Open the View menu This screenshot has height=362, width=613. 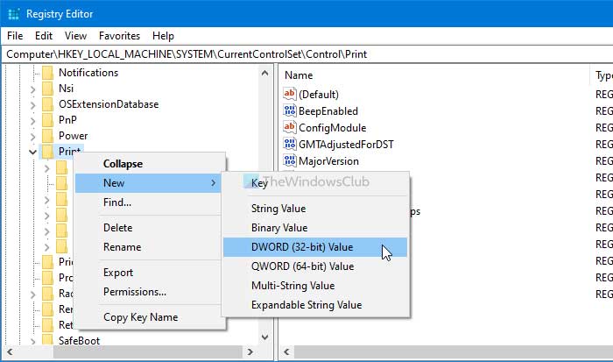pyautogui.click(x=75, y=36)
